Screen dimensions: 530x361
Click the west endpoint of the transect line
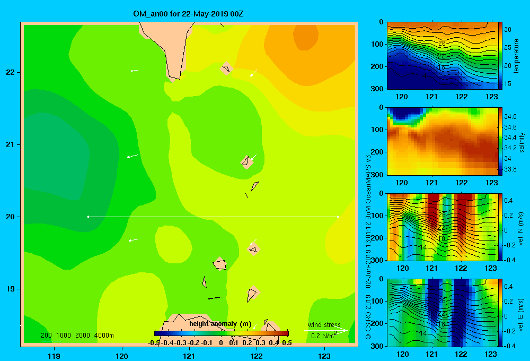pyautogui.click(x=88, y=217)
